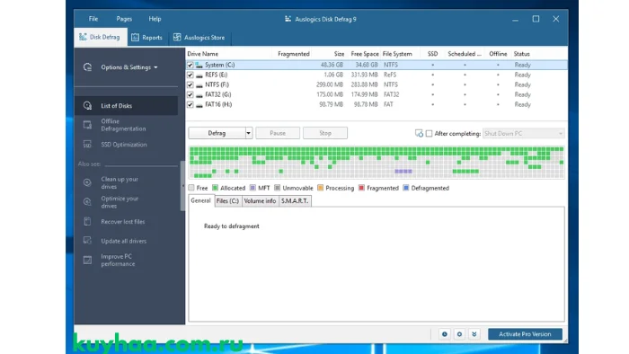
Task: Click the window resize grip corner
Action: (x=565, y=341)
